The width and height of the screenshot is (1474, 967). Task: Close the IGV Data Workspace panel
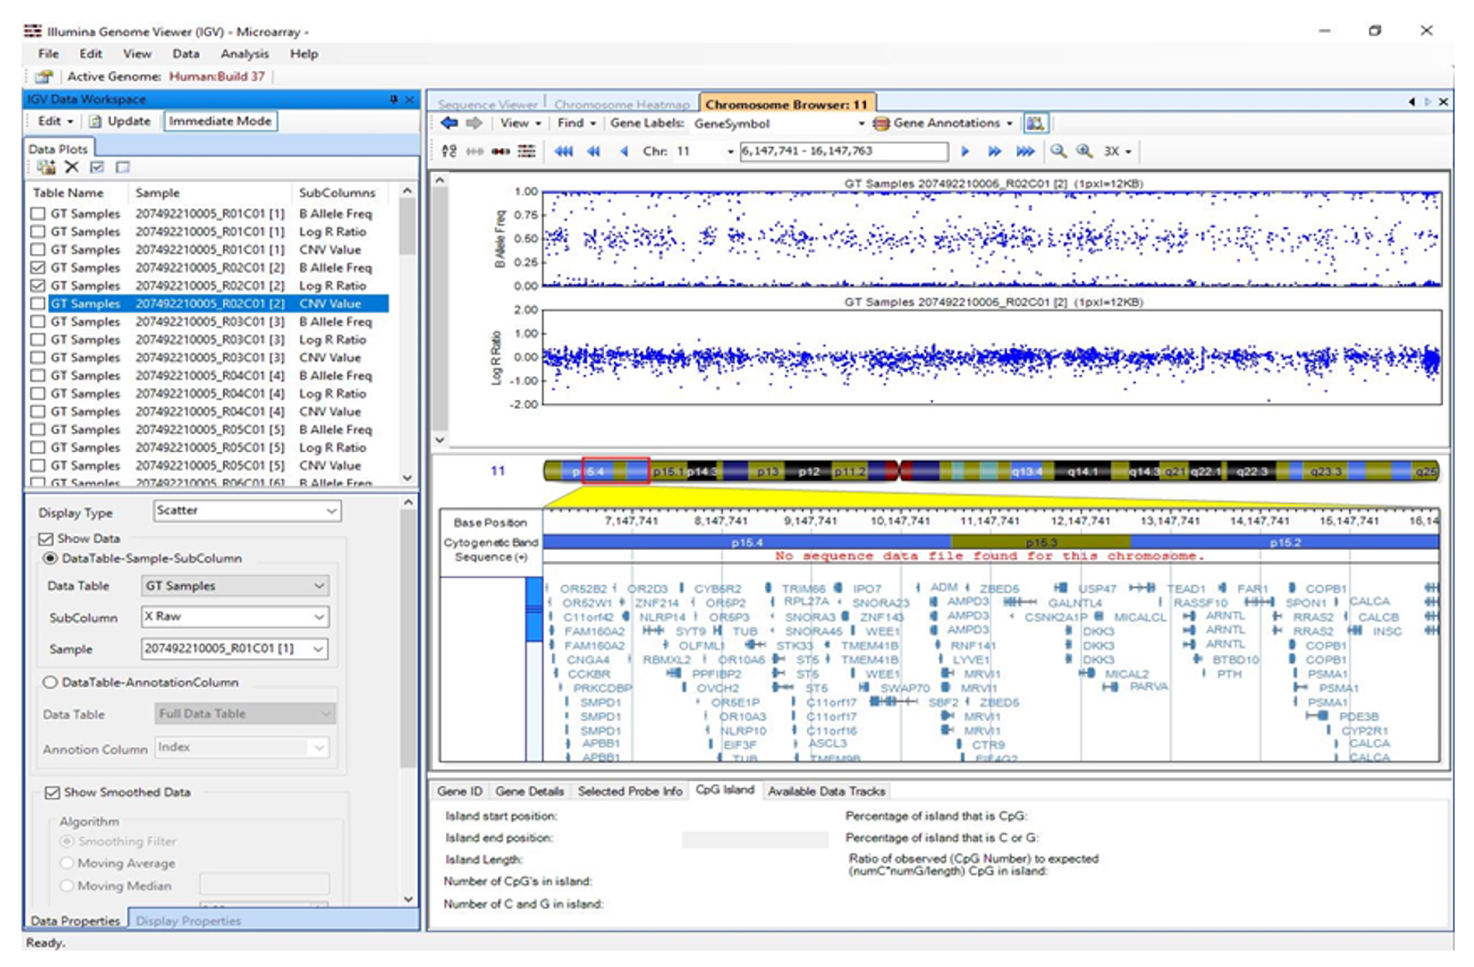coord(409,99)
